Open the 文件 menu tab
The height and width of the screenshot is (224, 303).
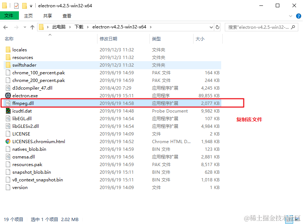(x=9, y=16)
